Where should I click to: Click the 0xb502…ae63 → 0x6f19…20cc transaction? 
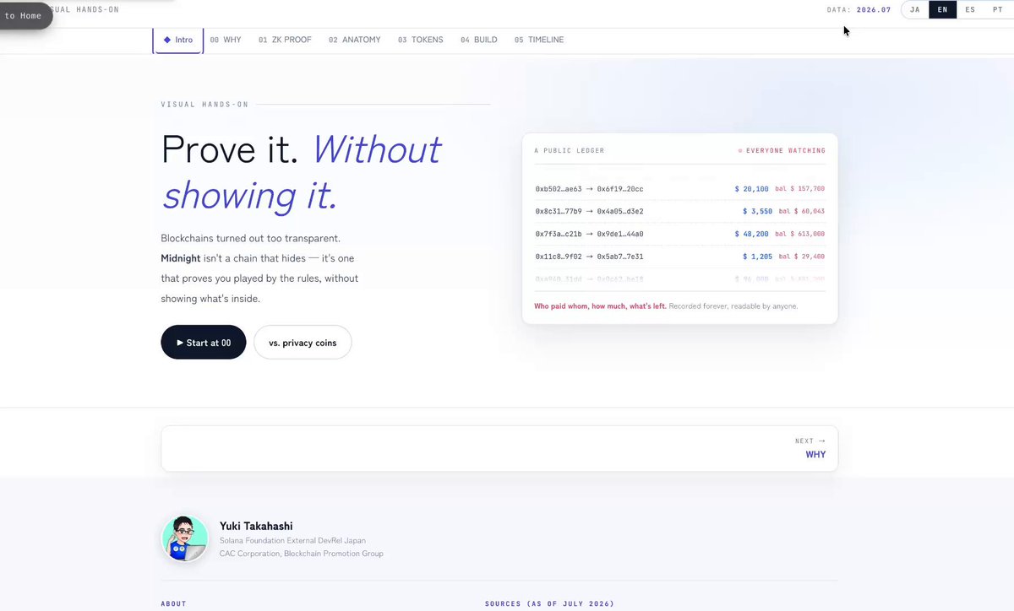tap(590, 189)
